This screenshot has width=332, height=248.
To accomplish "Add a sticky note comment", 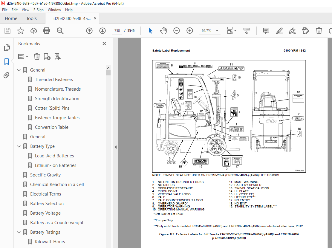I will [266, 31].
